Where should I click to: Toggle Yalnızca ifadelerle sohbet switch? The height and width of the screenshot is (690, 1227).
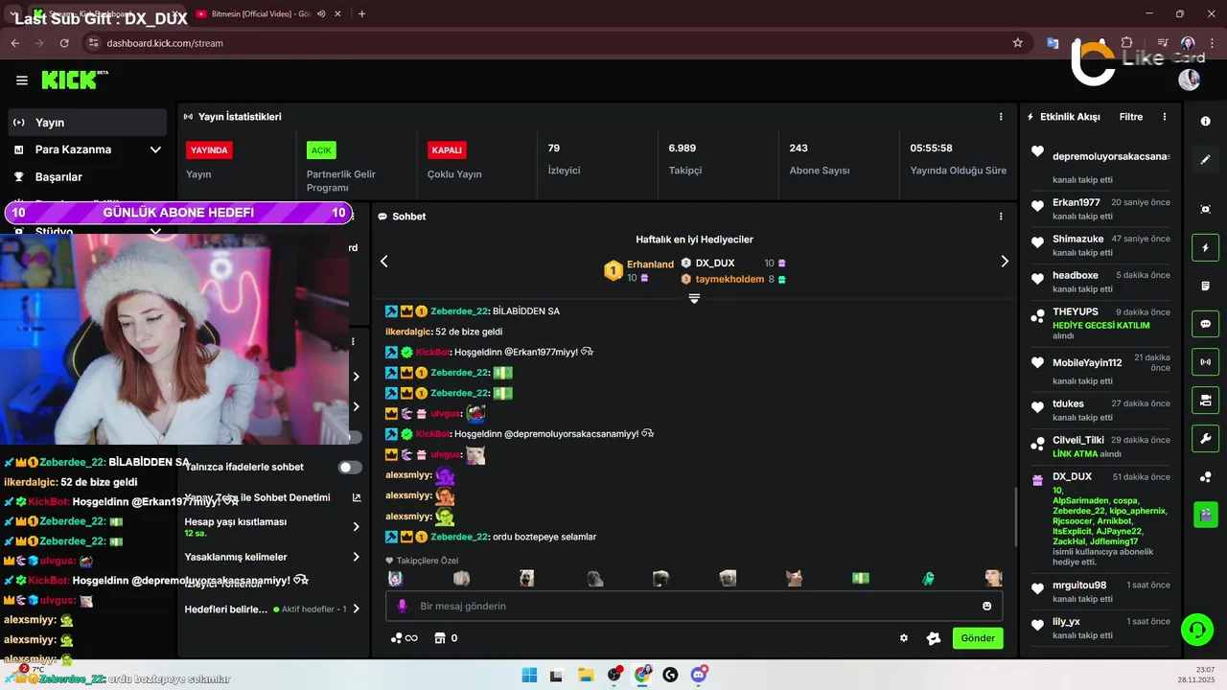[x=350, y=467]
